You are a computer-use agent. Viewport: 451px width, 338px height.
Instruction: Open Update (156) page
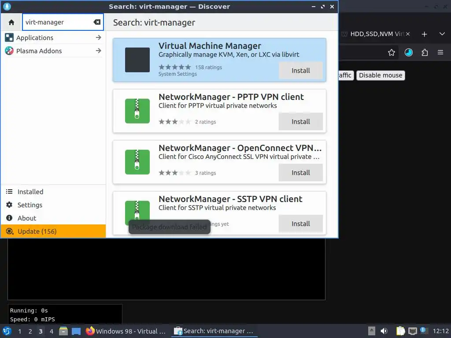click(x=53, y=231)
